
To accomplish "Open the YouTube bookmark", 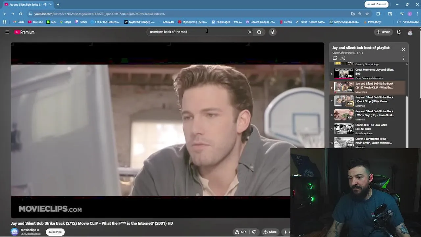I will (x=36, y=22).
